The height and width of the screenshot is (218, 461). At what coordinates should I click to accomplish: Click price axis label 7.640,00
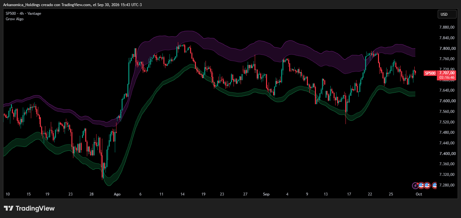[x=447, y=90]
